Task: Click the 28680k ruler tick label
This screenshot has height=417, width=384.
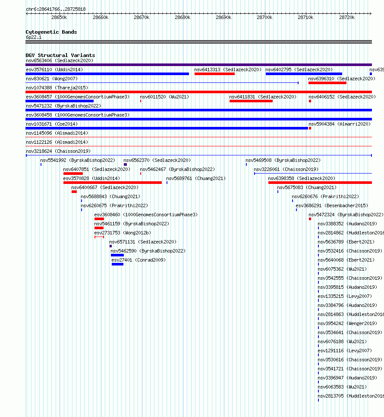Action: click(x=183, y=18)
